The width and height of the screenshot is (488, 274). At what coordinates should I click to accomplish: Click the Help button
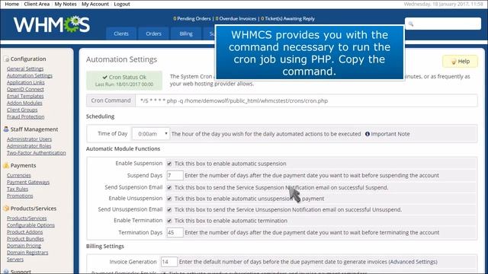(x=460, y=62)
